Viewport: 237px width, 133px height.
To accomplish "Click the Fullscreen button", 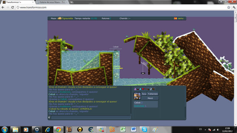I will click(x=153, y=94).
